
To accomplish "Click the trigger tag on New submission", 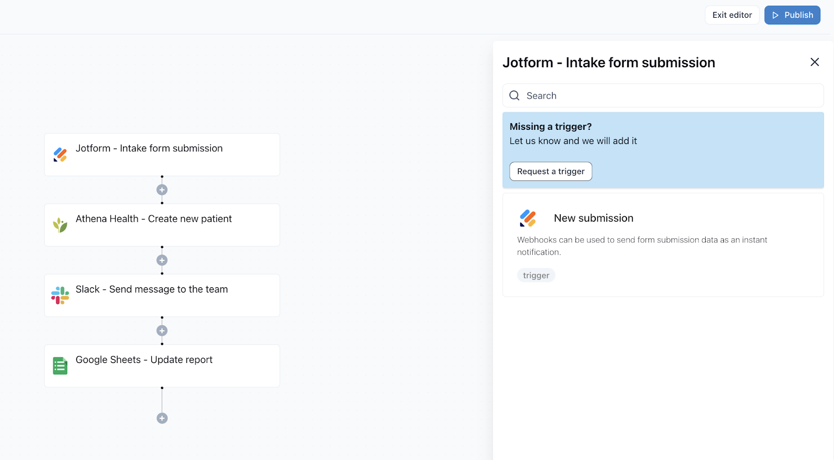I will (536, 275).
